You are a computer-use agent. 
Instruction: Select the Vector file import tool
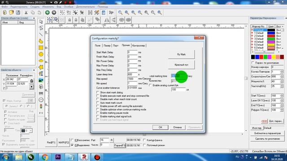pyautogui.click(x=41, y=87)
